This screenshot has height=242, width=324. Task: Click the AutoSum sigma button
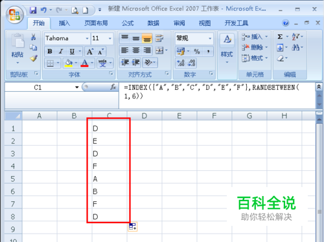click(x=280, y=37)
